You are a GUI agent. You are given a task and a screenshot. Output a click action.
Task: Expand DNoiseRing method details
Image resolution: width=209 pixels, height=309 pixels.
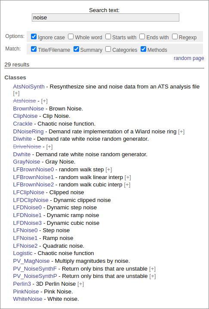(x=181, y=132)
